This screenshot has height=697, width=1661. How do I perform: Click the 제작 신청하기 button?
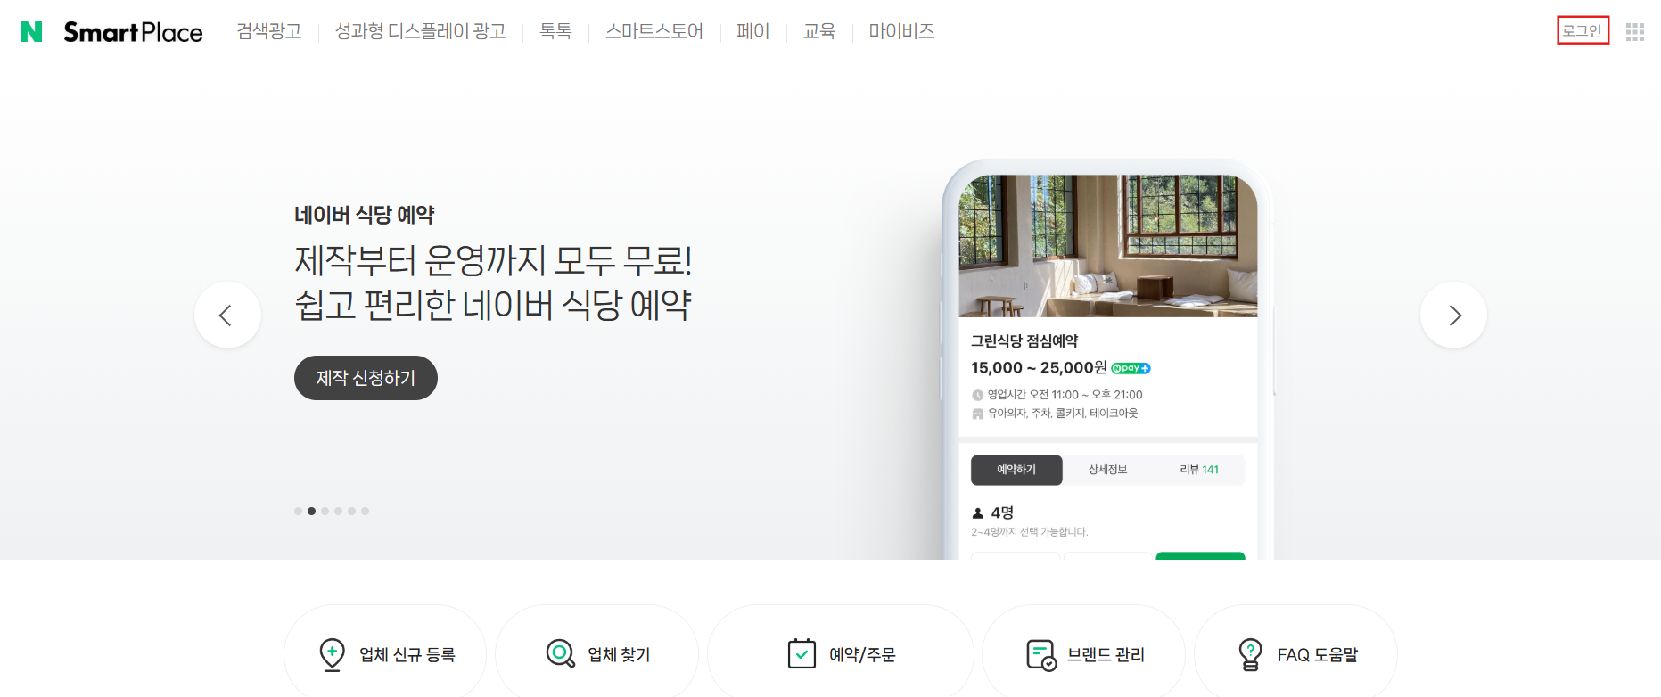pos(366,378)
